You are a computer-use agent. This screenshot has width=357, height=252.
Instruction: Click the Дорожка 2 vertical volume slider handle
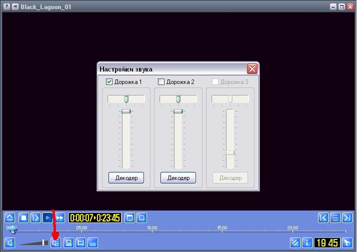pyautogui.click(x=178, y=111)
